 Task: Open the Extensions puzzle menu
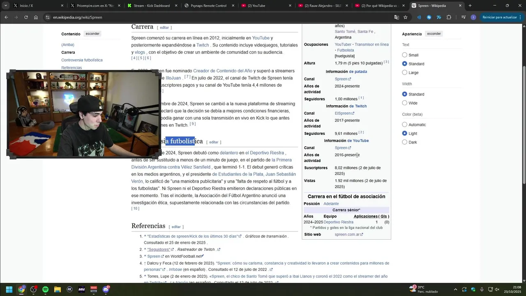tap(449, 17)
